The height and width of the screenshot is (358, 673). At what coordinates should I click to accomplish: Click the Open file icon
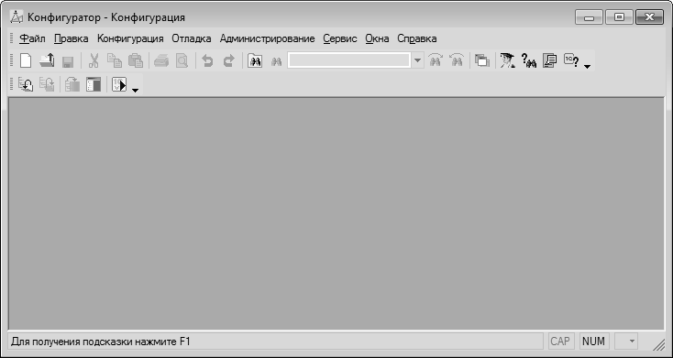point(47,60)
